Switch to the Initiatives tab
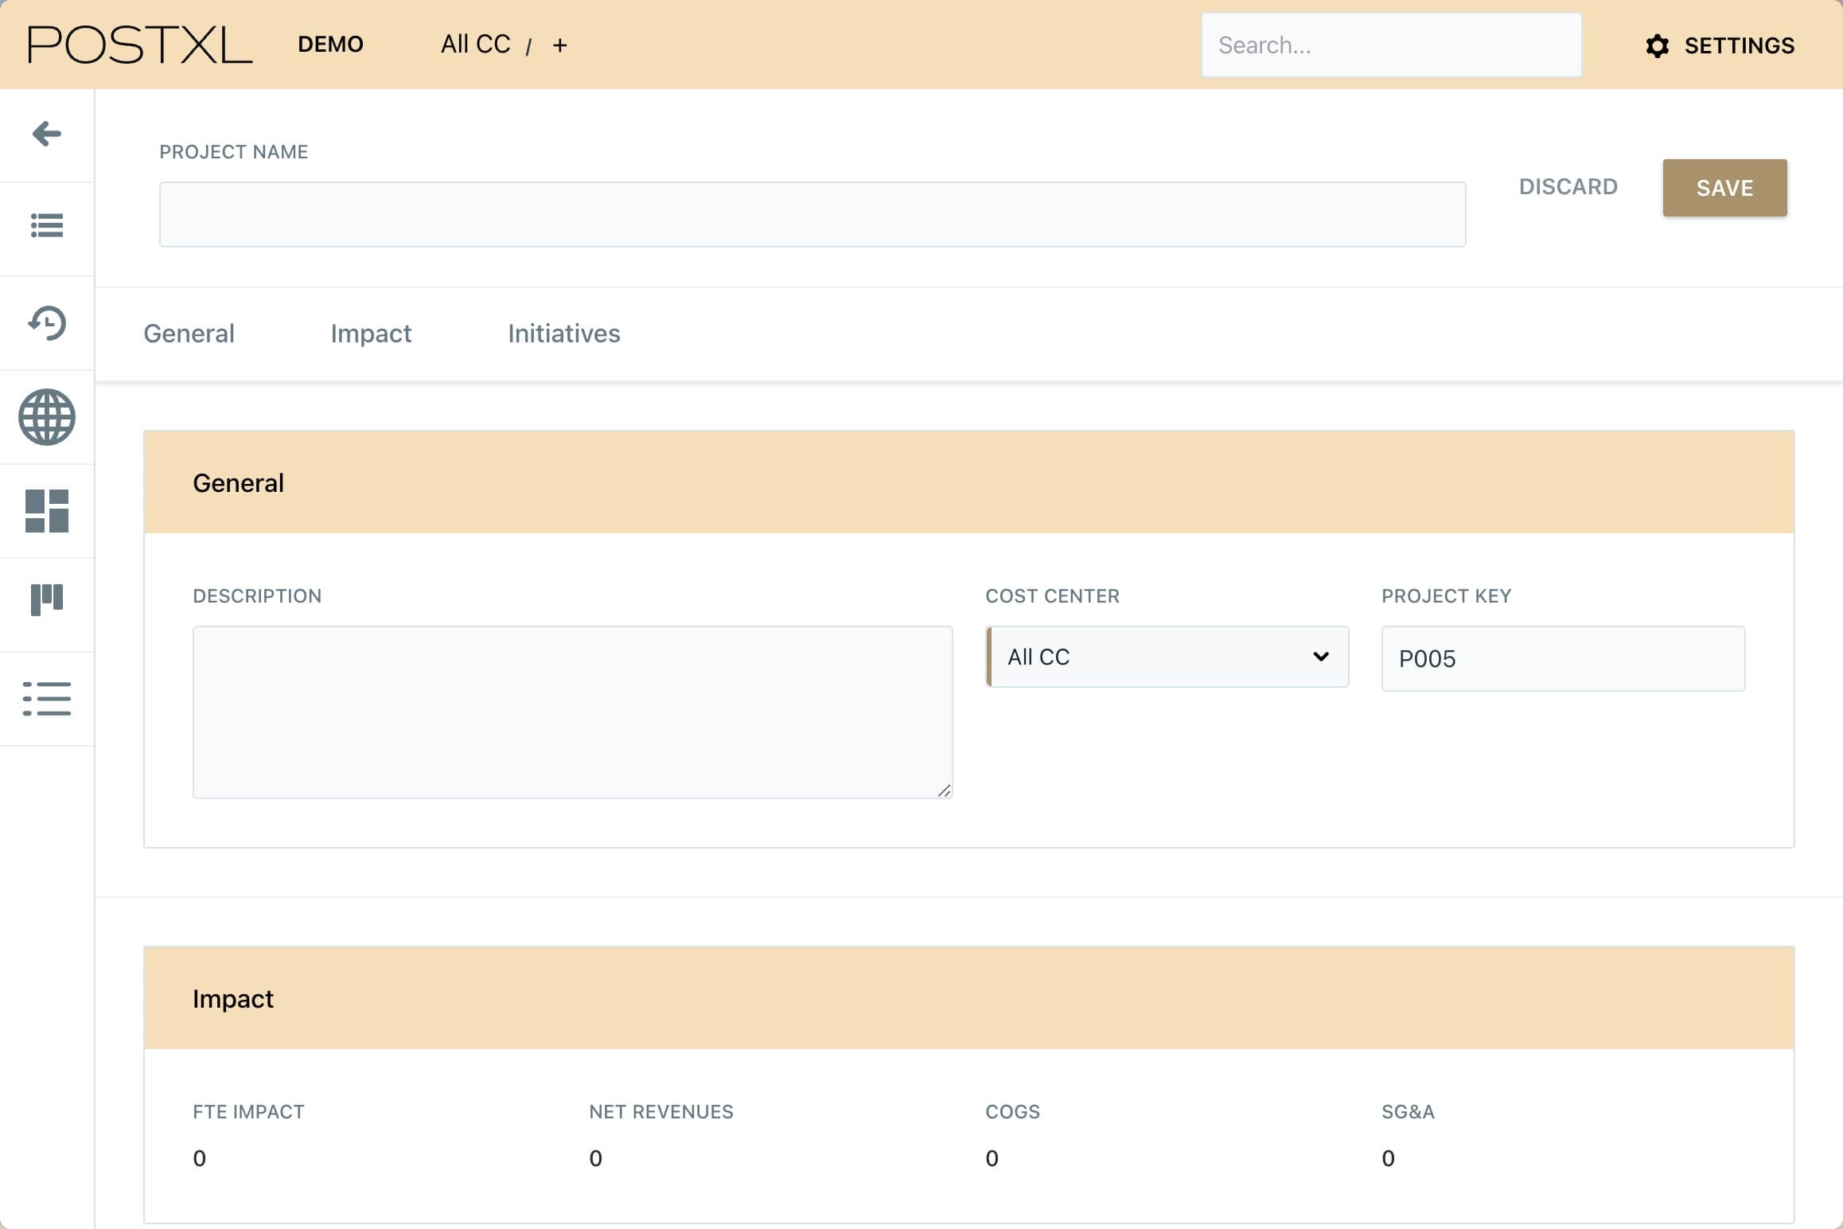This screenshot has width=1843, height=1229. click(x=563, y=334)
